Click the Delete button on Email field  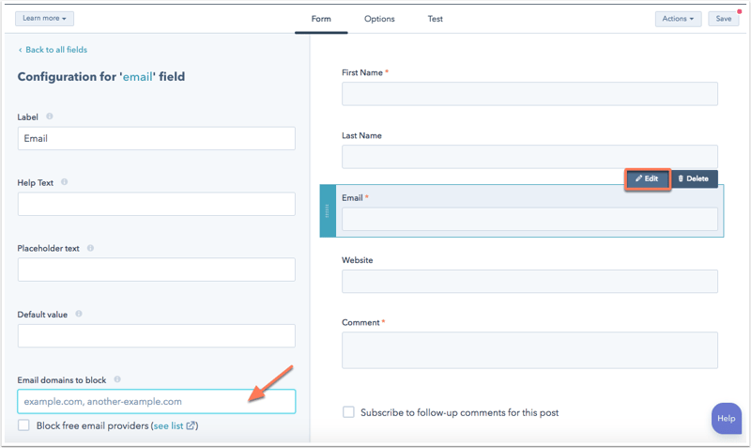click(x=694, y=178)
